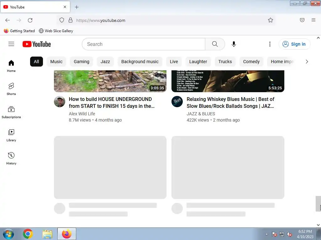Screen dimensions: 321x240
Task: Open Subscriptions in the sidebar
Action: click(x=11, y=112)
